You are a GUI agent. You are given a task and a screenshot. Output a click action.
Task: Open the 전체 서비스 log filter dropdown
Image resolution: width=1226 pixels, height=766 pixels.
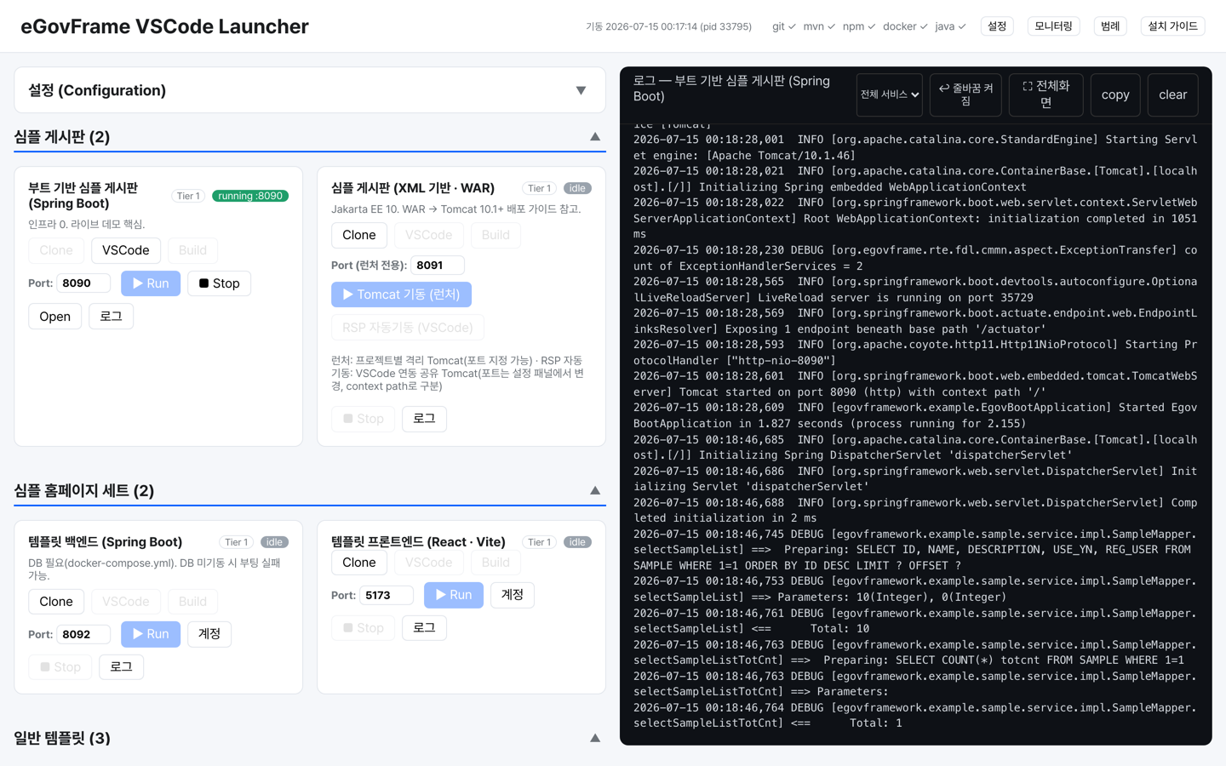click(x=890, y=94)
